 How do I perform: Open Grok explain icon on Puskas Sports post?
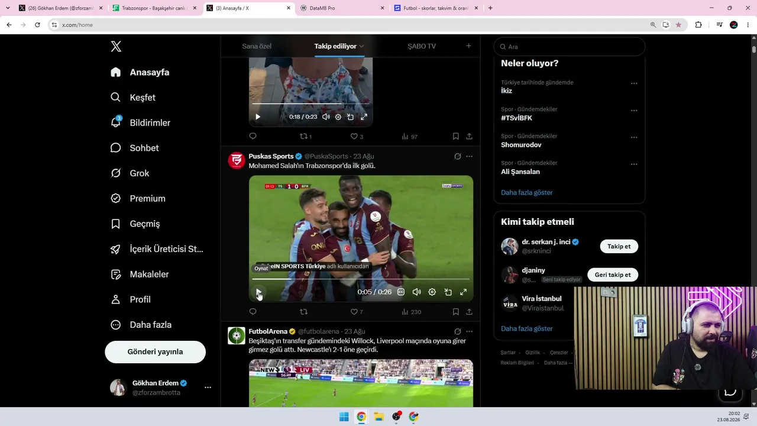point(457,156)
